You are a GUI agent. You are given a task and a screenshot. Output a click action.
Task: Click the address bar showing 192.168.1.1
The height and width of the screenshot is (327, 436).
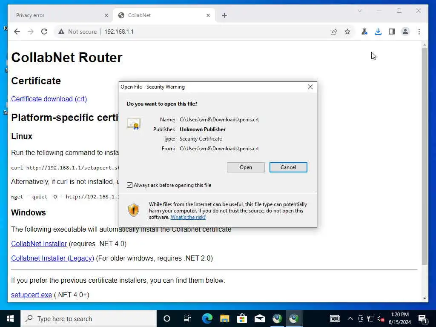(x=119, y=32)
